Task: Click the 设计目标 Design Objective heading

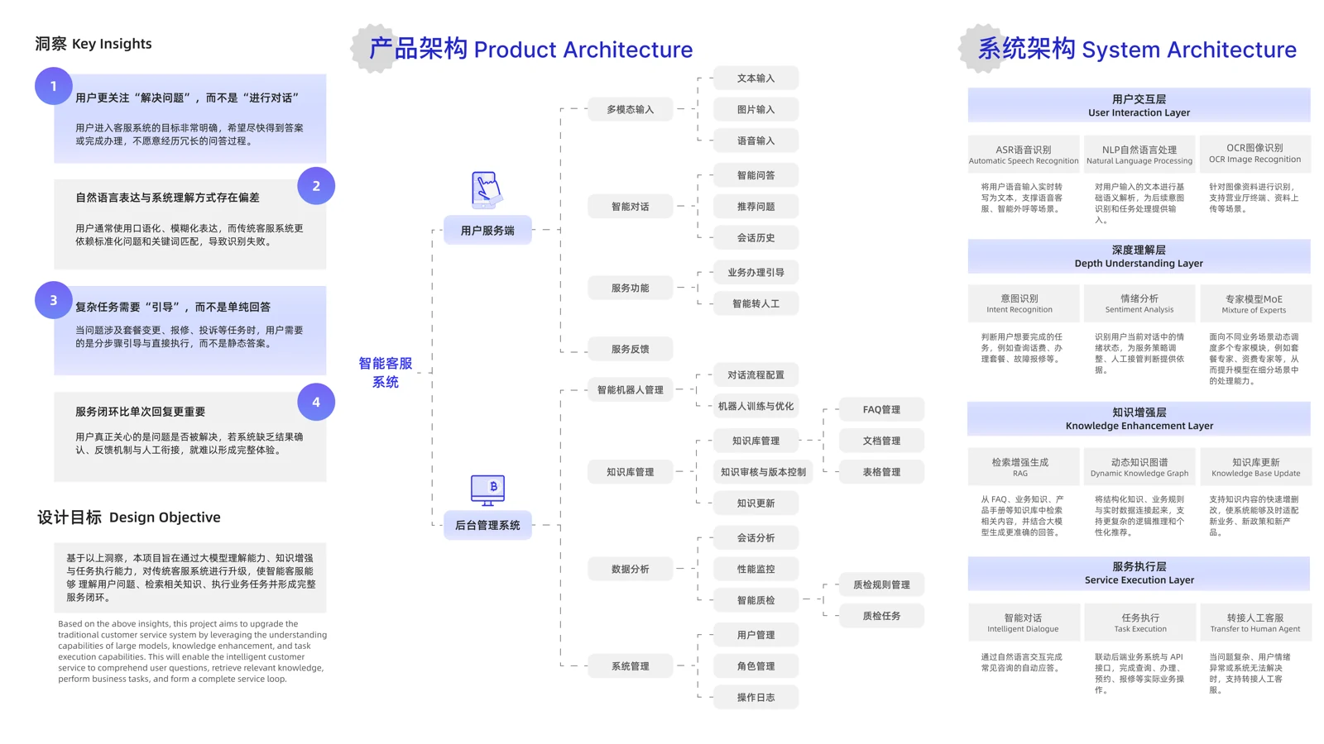Action: [128, 517]
